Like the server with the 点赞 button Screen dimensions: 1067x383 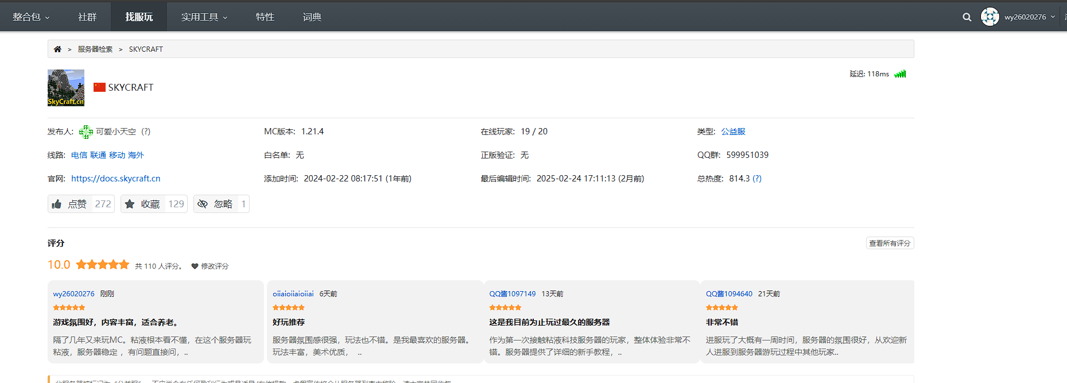pos(81,204)
